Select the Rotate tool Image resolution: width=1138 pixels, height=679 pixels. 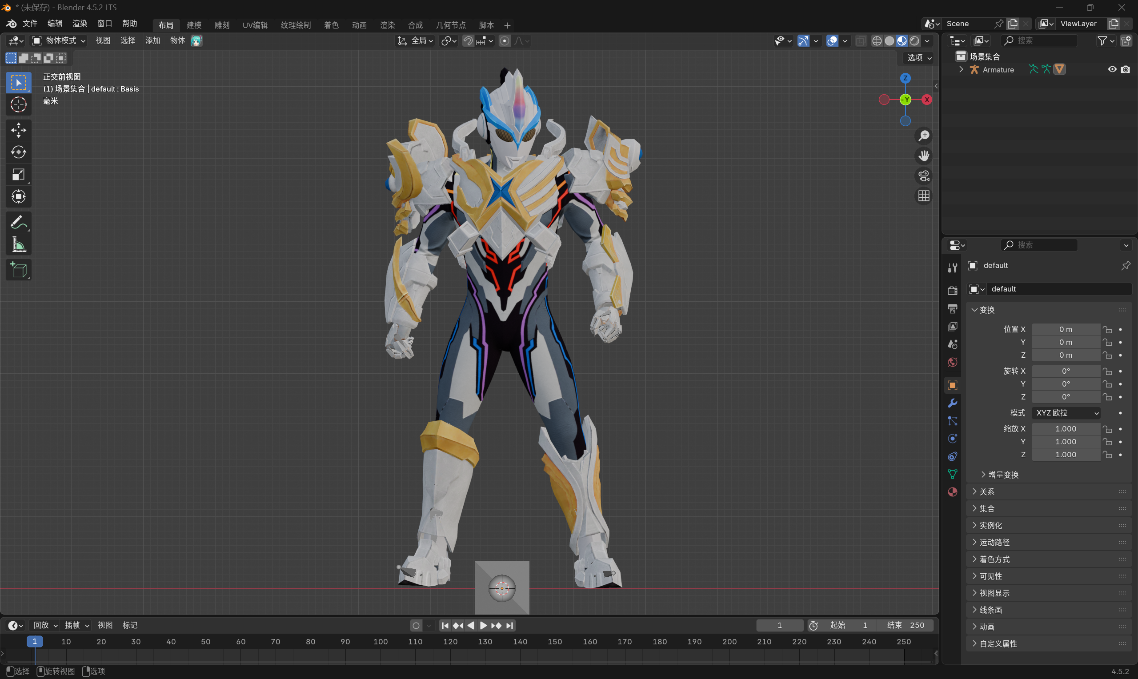pyautogui.click(x=18, y=152)
